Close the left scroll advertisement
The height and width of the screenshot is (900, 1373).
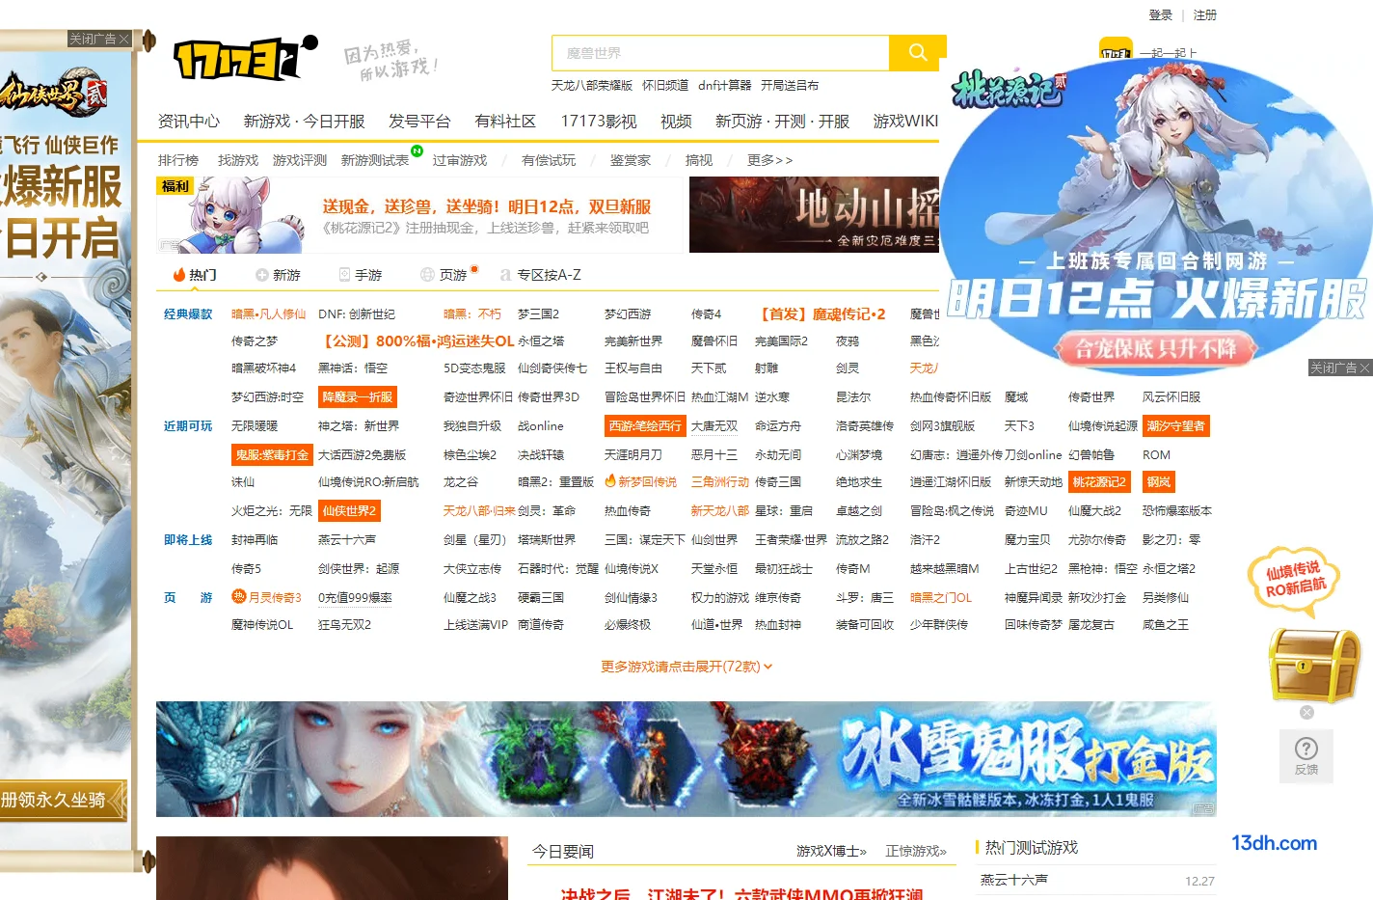click(99, 39)
